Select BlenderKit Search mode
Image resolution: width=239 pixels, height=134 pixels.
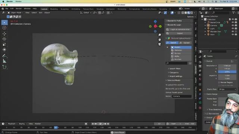[x=172, y=43]
